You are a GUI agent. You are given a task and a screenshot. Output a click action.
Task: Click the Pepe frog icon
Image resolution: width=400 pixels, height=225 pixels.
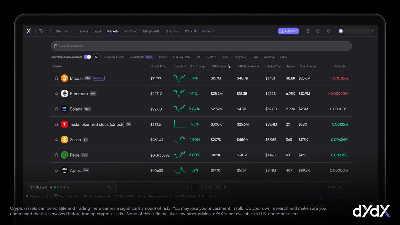(x=64, y=155)
